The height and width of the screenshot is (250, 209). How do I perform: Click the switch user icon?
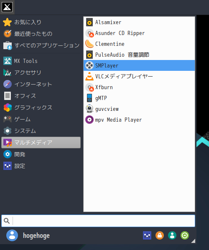point(172,235)
